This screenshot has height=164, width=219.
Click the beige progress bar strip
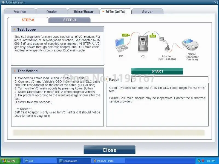click(109, 133)
